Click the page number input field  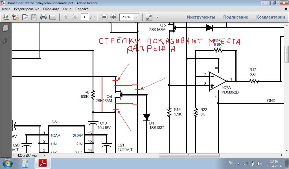click(x=84, y=17)
